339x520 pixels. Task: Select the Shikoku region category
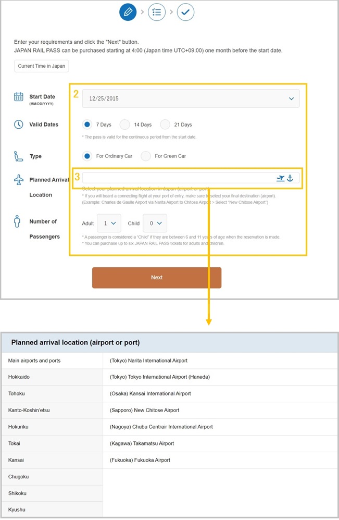pyautogui.click(x=53, y=493)
